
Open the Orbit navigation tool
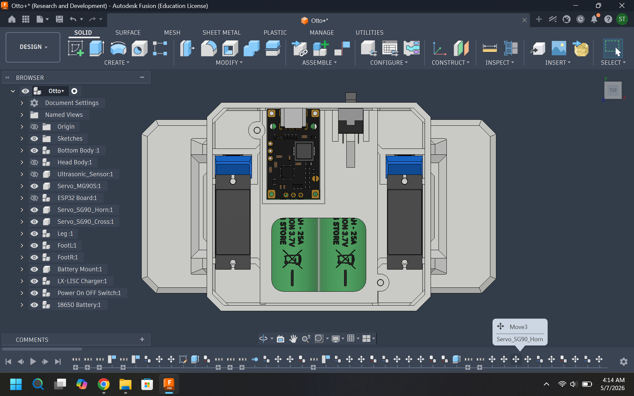click(264, 339)
